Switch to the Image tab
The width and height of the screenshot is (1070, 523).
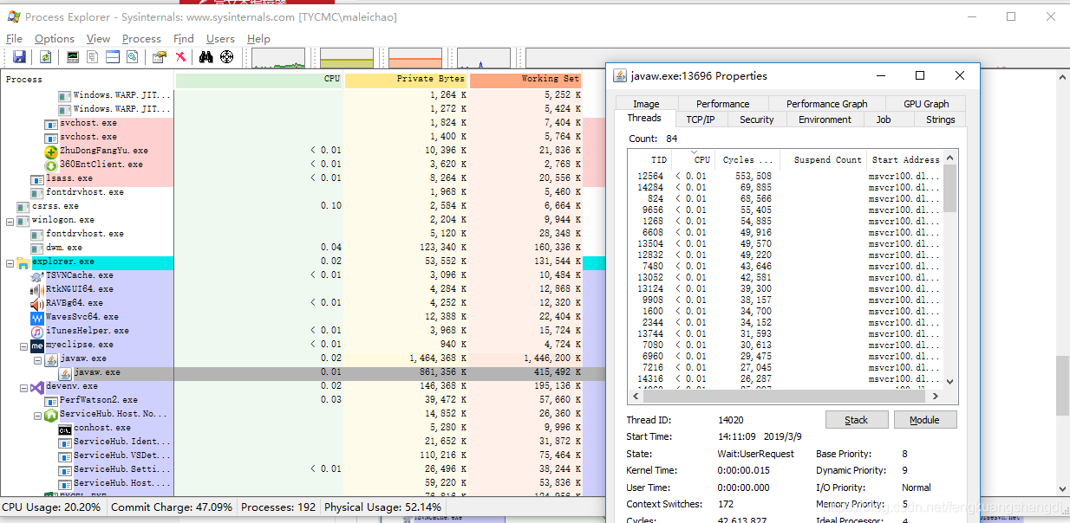[646, 103]
